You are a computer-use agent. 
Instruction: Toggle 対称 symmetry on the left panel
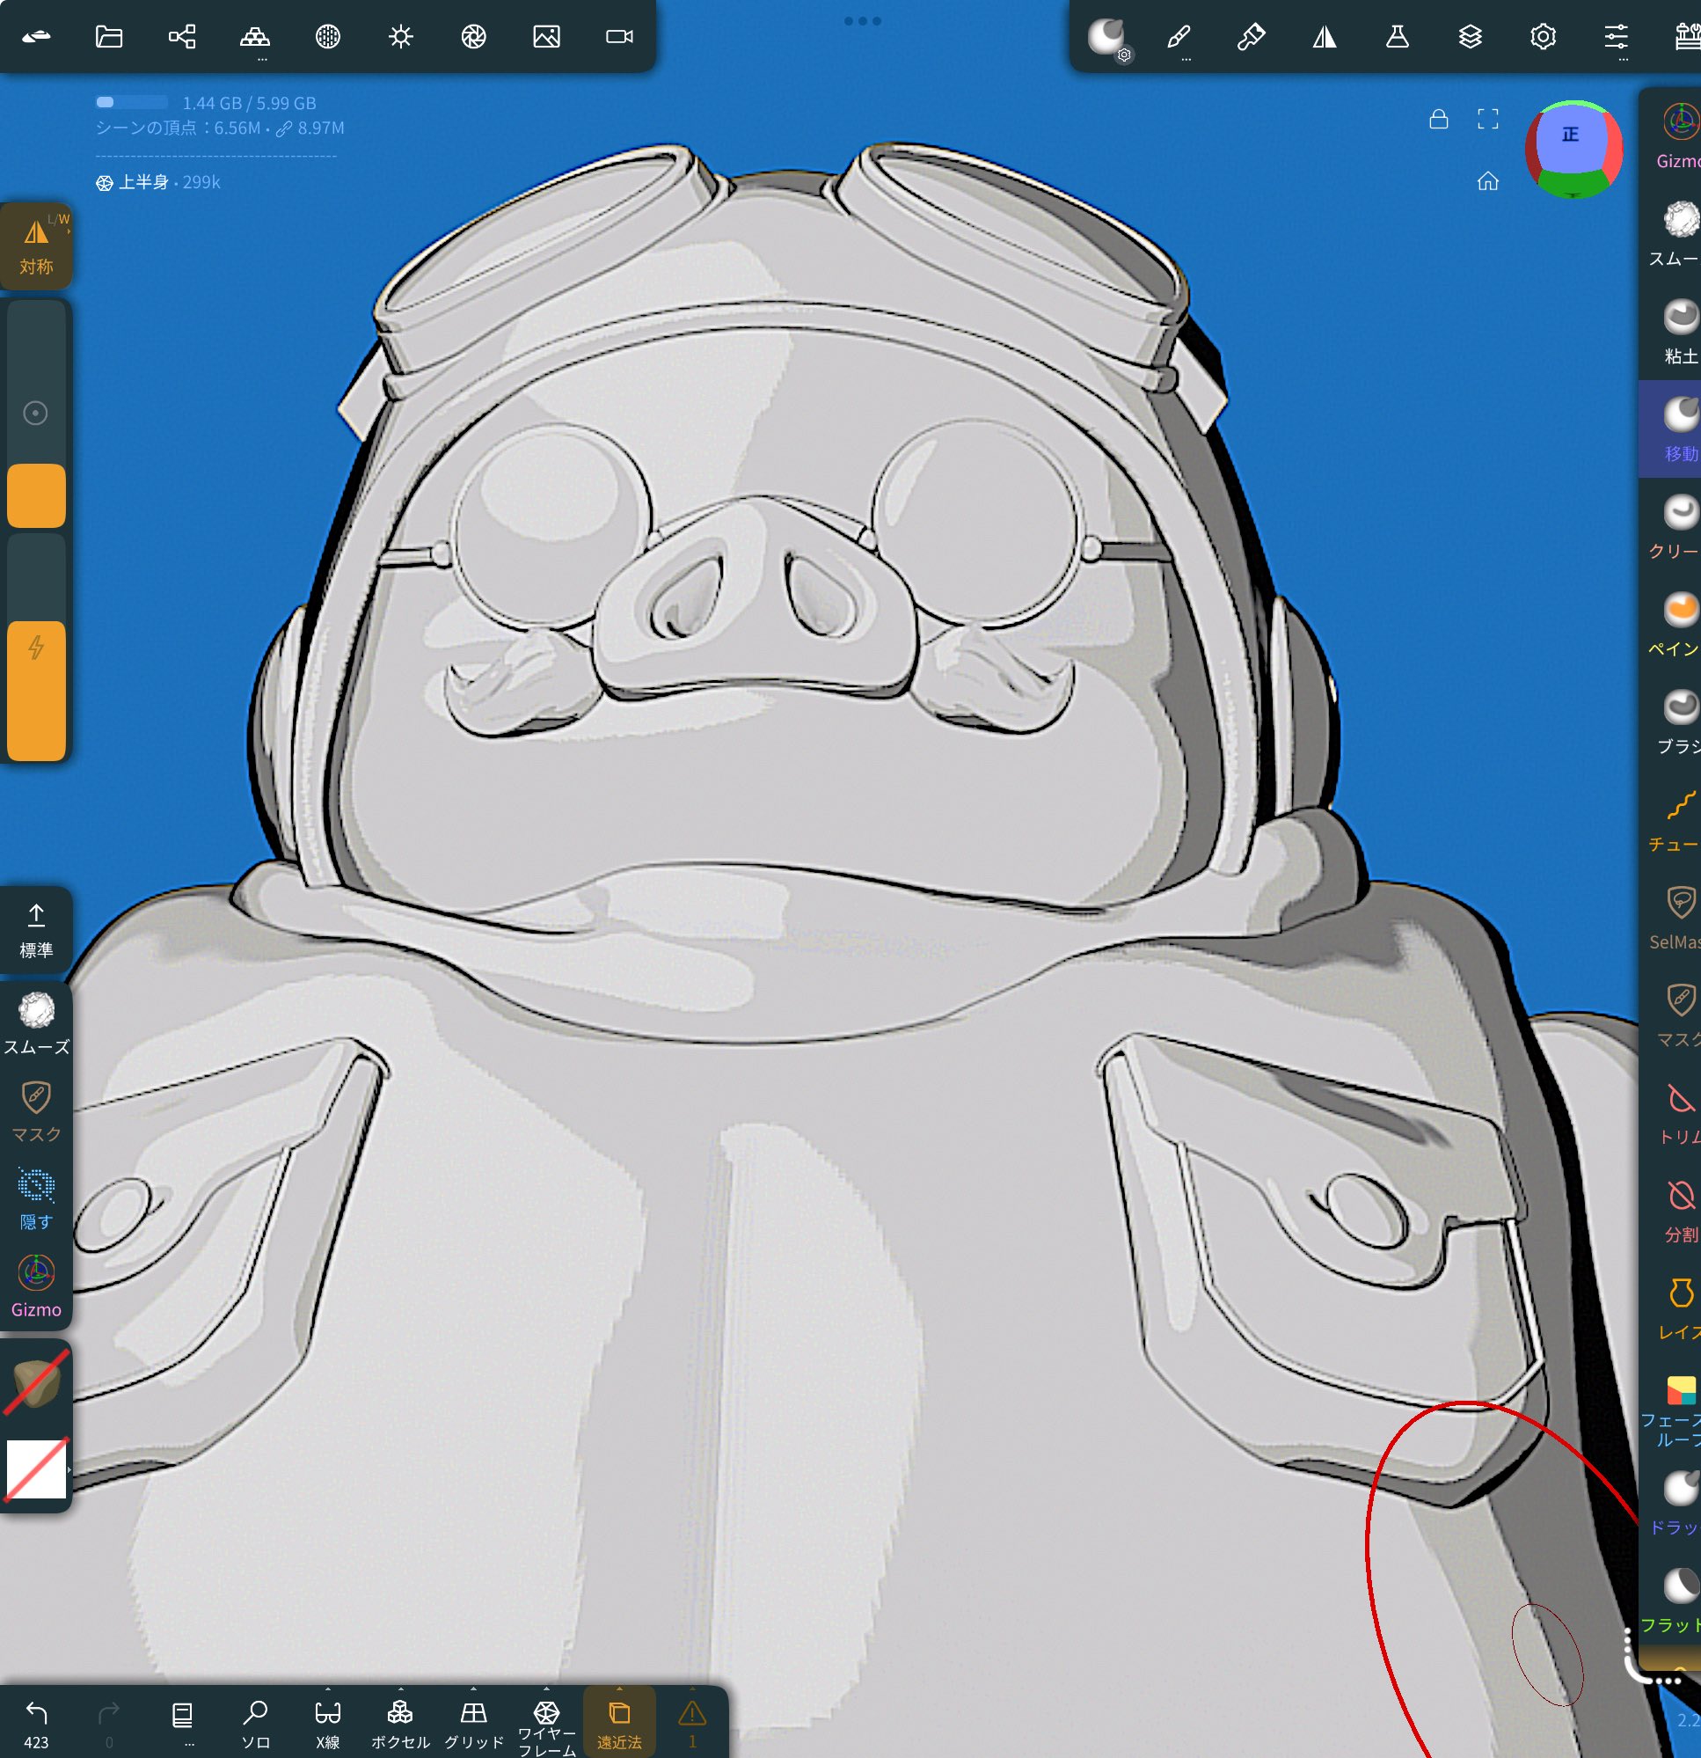pos(36,245)
